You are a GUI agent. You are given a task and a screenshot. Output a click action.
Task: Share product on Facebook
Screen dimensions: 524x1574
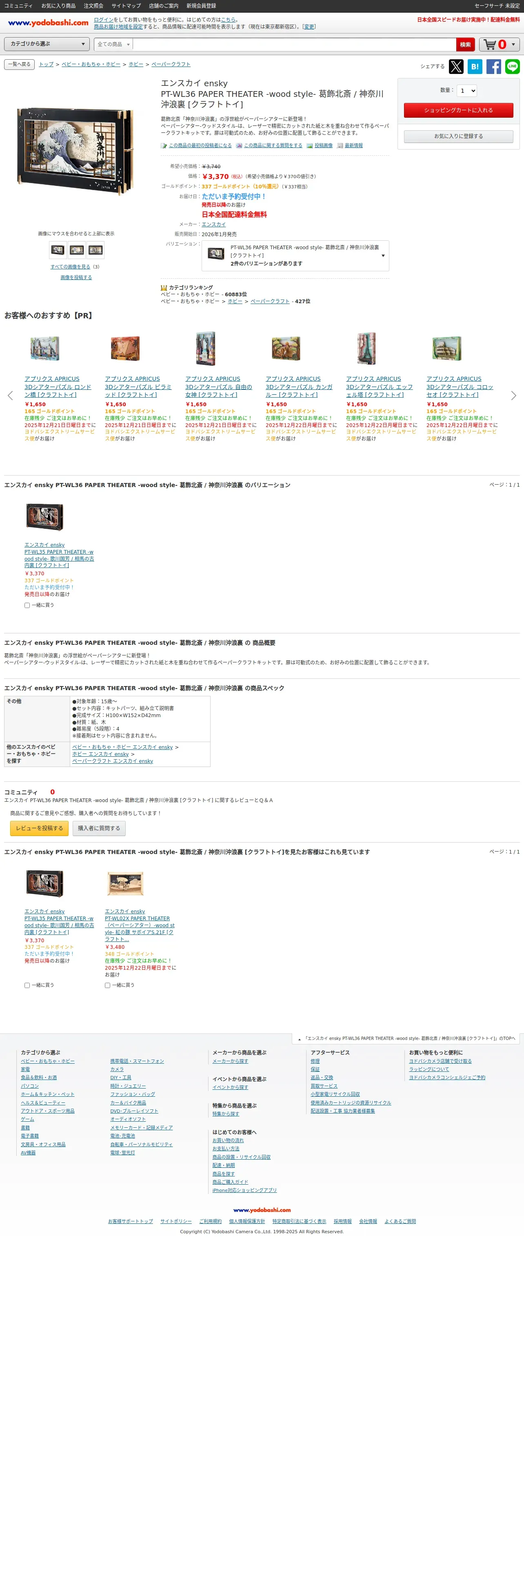(493, 67)
